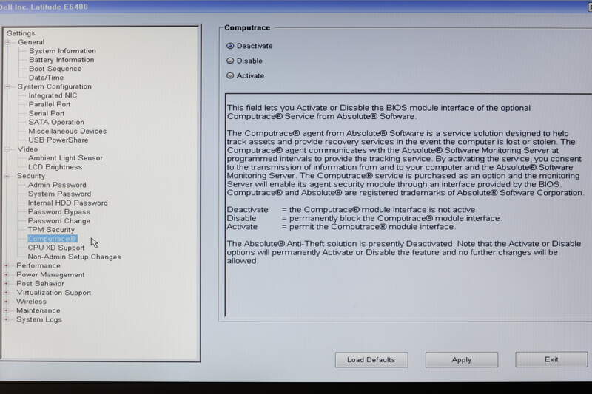Expand the Performance tree node

[x=7, y=266]
